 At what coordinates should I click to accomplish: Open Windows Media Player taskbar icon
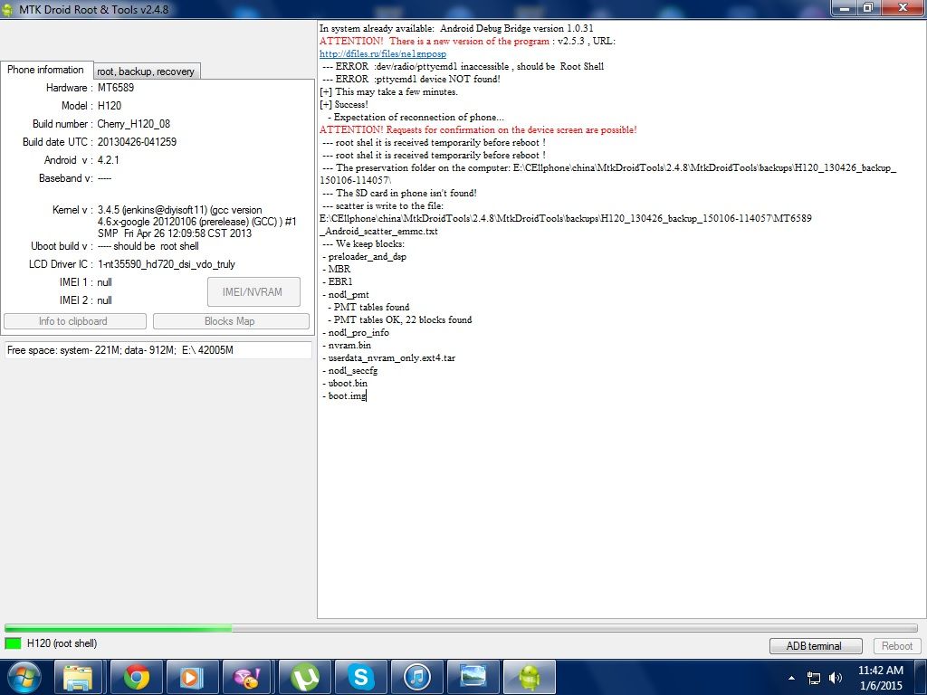pyautogui.click(x=193, y=677)
